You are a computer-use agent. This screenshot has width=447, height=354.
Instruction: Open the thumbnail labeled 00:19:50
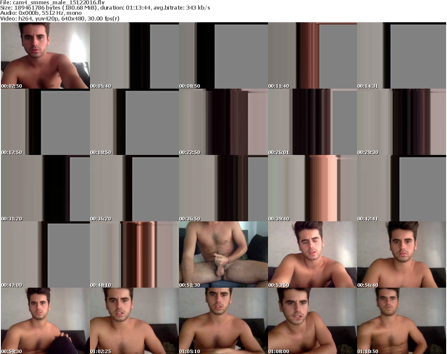(x=134, y=122)
